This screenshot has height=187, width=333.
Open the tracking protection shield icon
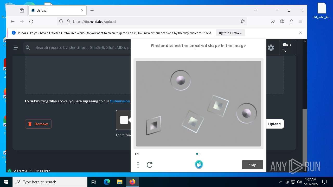[x=61, y=22]
